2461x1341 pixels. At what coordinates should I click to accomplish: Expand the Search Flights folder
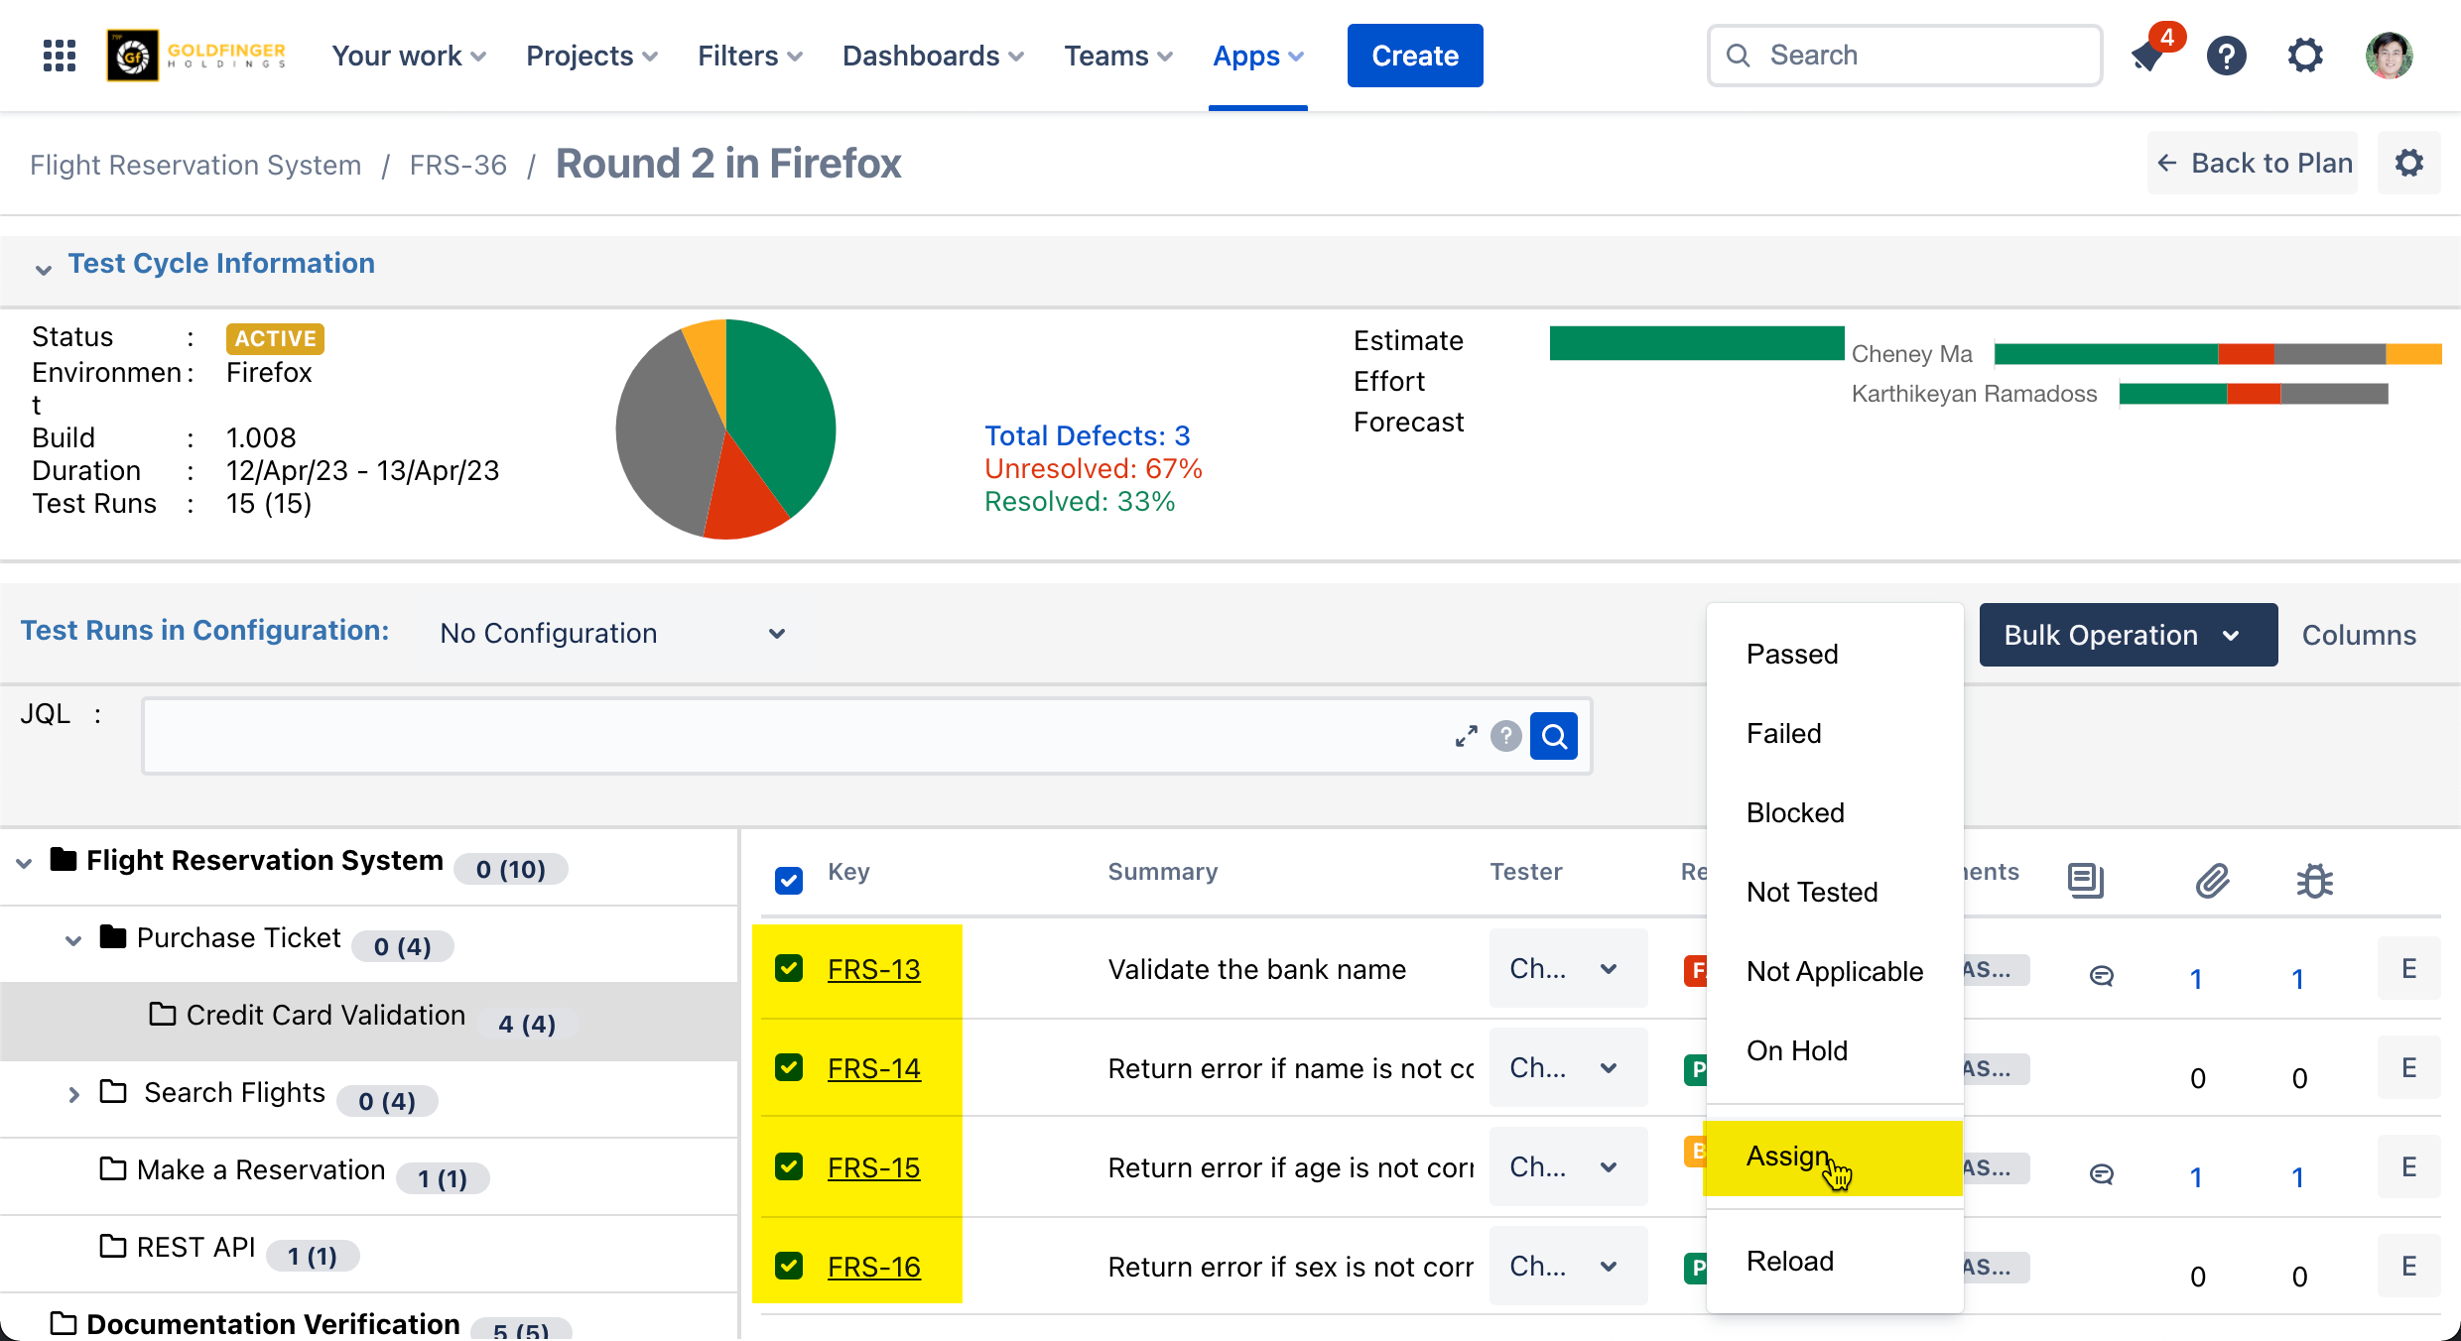73,1094
